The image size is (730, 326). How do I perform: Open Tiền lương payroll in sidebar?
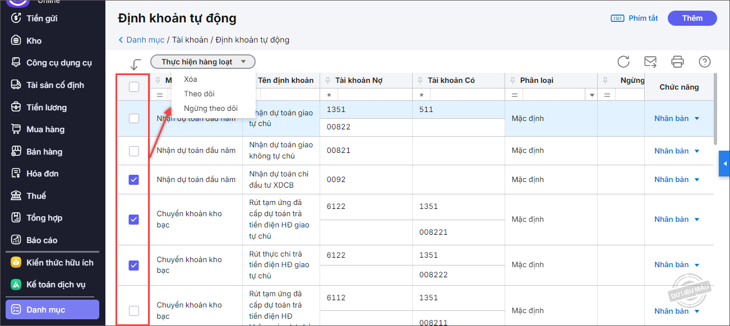pos(46,108)
